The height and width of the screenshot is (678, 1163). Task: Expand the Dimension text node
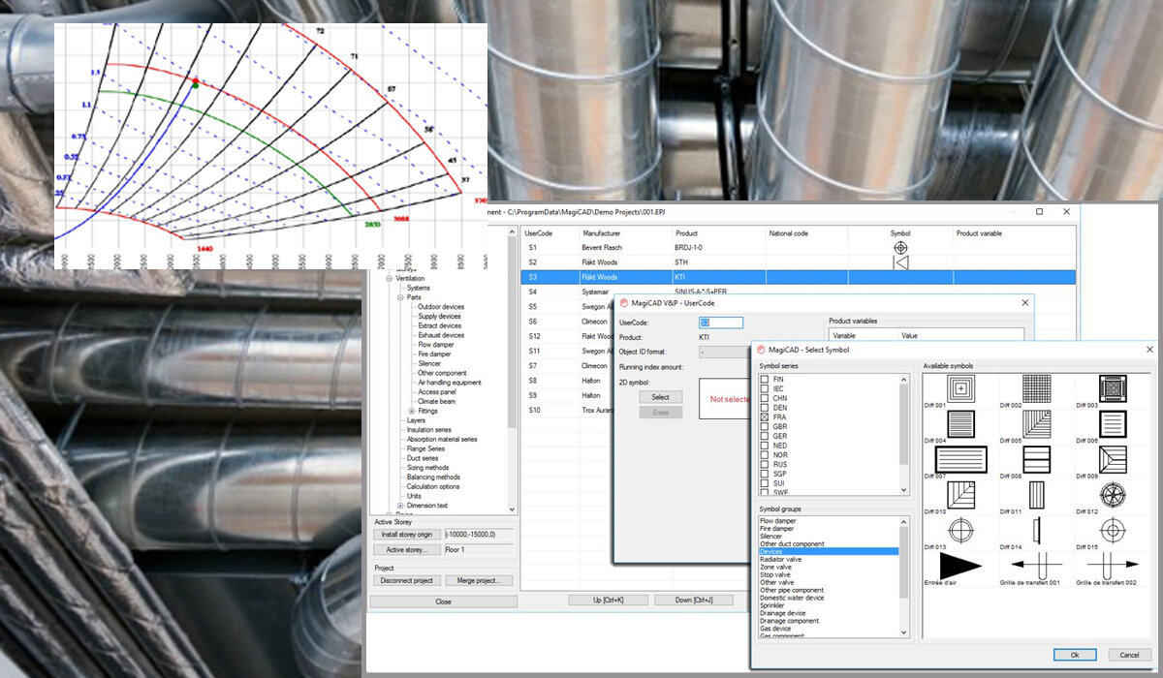[399, 505]
